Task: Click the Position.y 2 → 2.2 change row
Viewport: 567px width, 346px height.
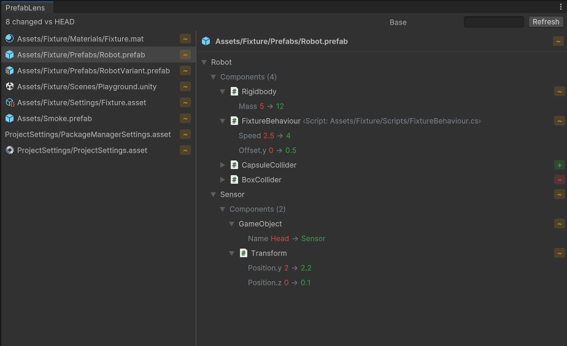Action: 280,268
